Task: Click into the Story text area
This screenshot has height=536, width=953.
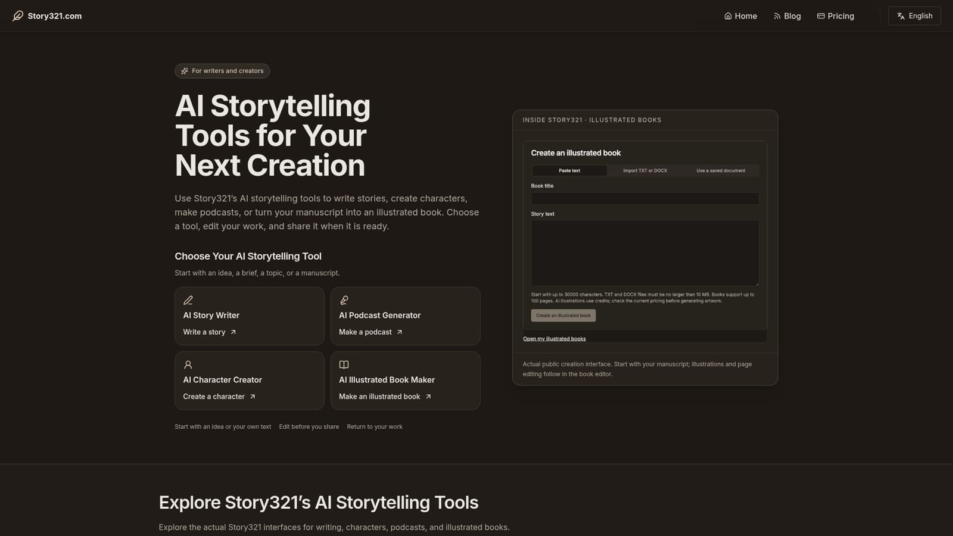Action: (x=645, y=253)
